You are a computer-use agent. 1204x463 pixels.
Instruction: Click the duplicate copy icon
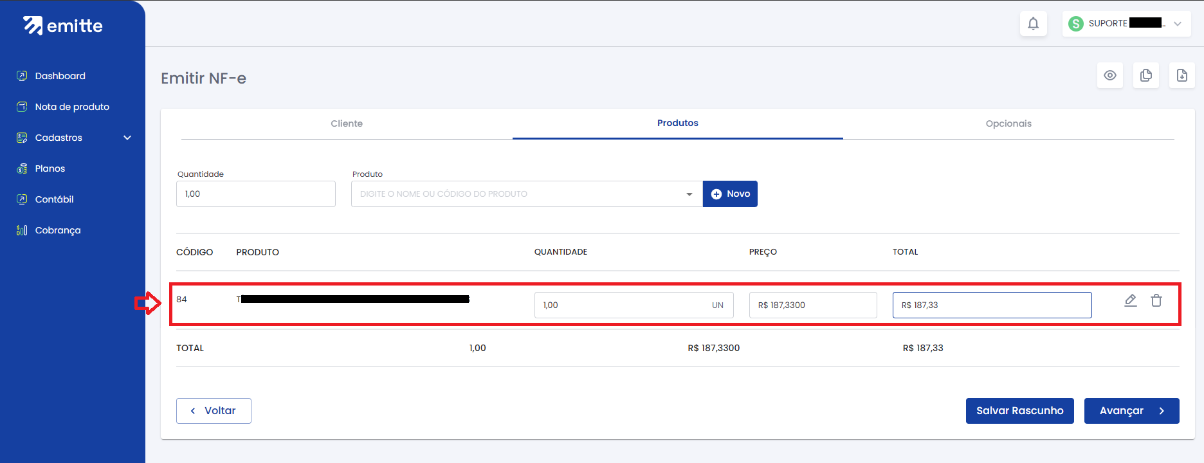1146,75
